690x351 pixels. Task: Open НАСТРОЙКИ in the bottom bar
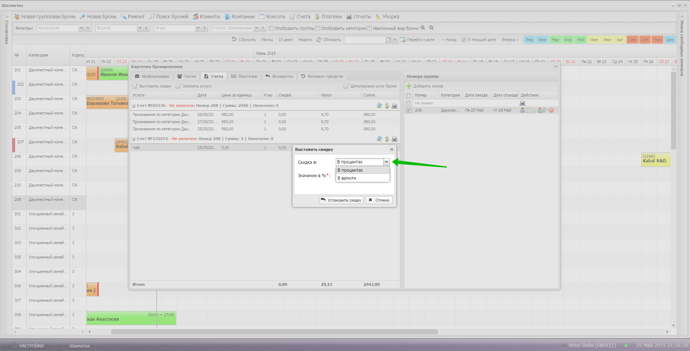click(28, 346)
